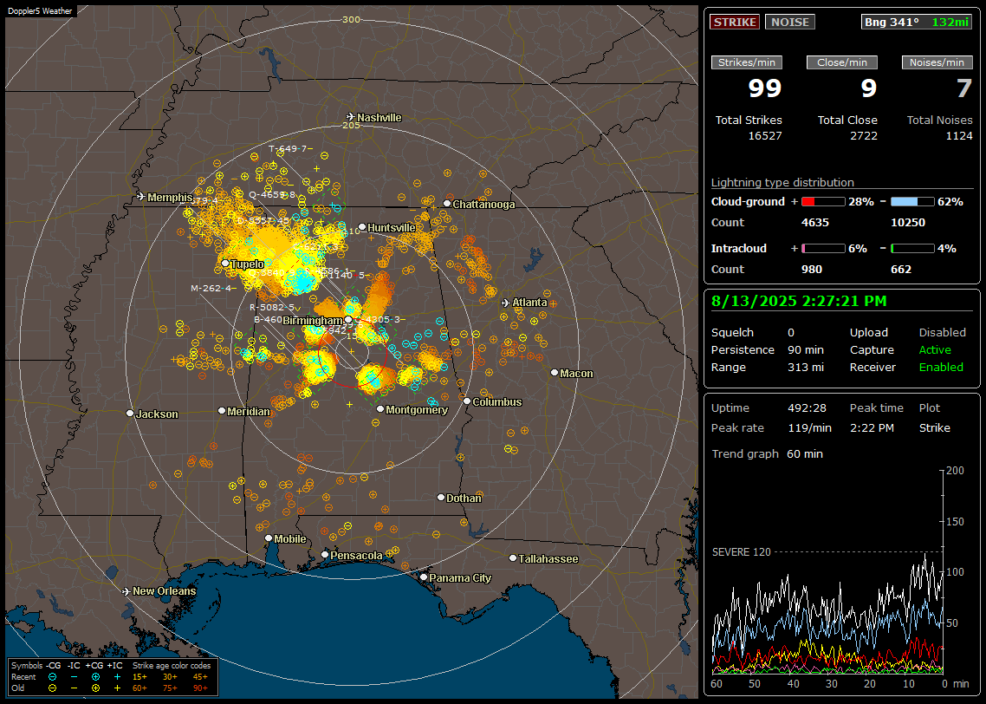Image resolution: width=986 pixels, height=704 pixels.
Task: Click the Atlanta airport plane icon
Action: point(506,303)
